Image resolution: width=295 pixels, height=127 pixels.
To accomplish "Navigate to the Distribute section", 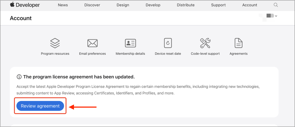I will pos(186,5).
